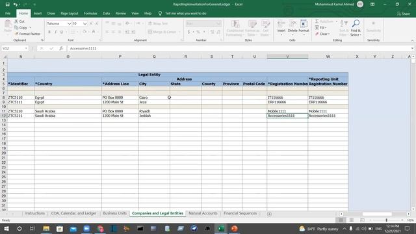The image size is (416, 234).
Task: Open the Clipboard dialog launcher
Action: point(42,40)
